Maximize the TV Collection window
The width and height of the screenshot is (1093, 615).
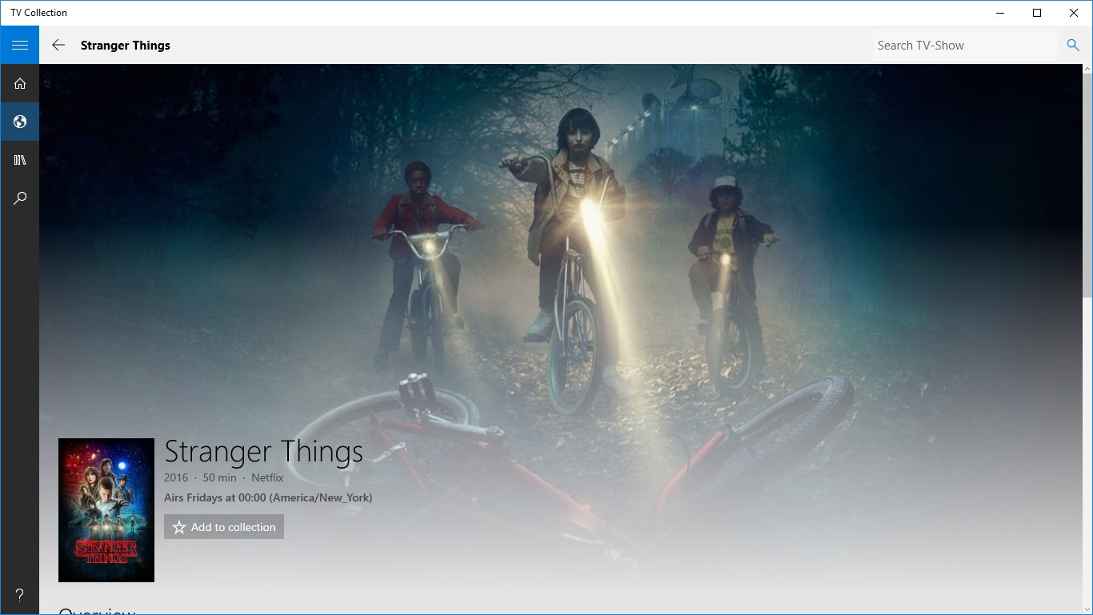pyautogui.click(x=1037, y=13)
